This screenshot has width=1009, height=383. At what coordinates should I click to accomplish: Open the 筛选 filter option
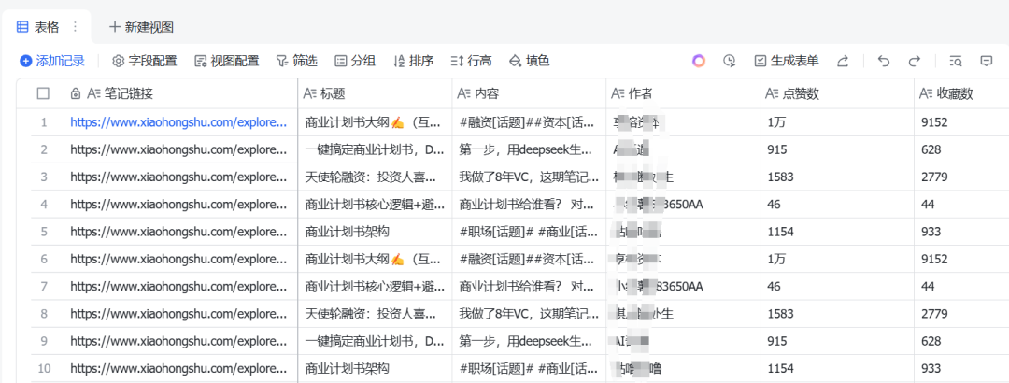297,61
